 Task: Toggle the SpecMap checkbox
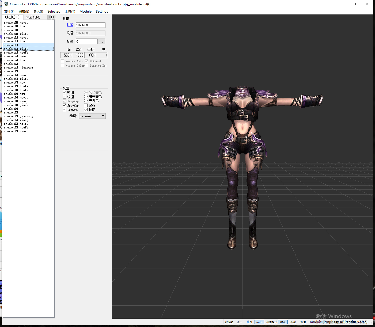point(64,105)
